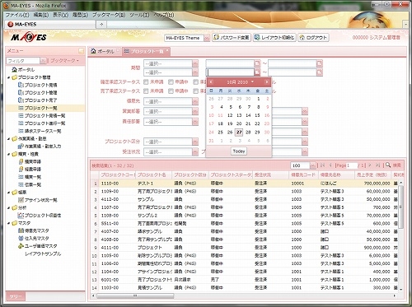
Task: Click the ログアウト button
Action: [x=314, y=38]
